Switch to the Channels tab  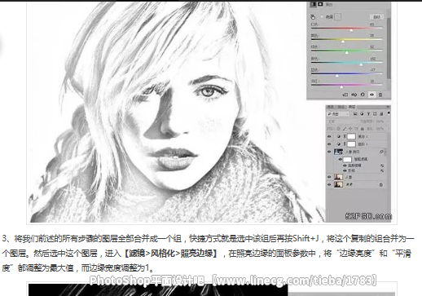(330, 107)
